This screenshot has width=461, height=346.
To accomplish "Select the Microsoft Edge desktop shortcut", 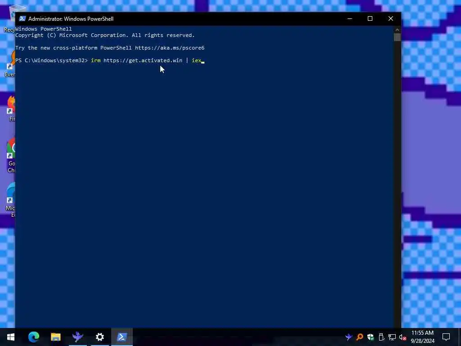I will 10,200.
